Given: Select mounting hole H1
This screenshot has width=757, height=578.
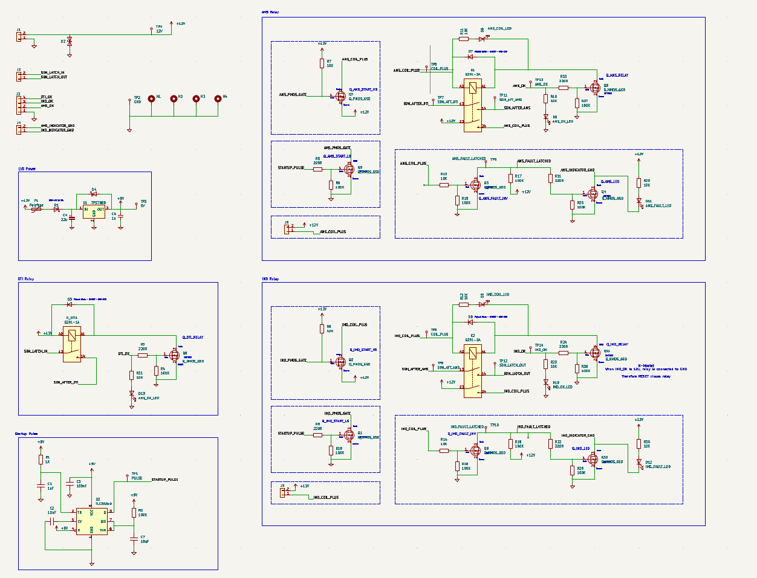Looking at the screenshot, I should pos(152,98).
